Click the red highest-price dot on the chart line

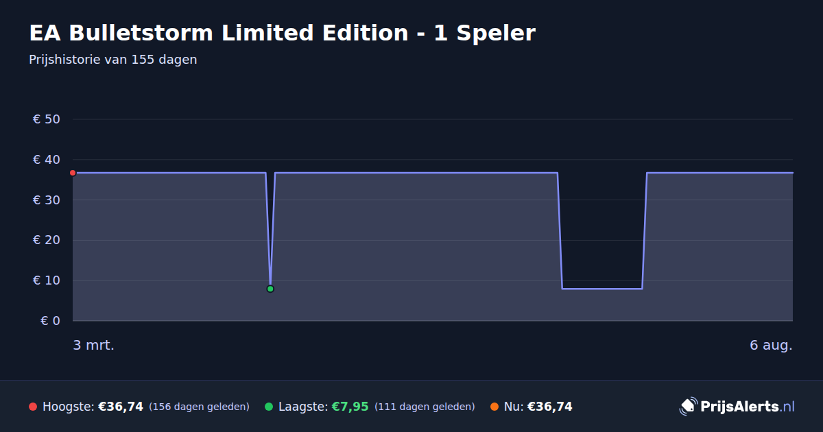(73, 173)
